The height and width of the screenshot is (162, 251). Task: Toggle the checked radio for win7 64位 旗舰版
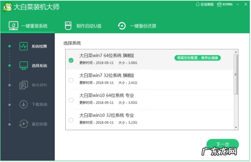coord(71,60)
